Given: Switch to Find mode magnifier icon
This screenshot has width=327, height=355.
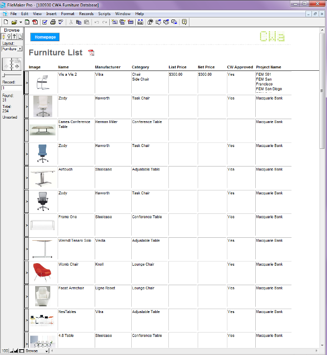Looking at the screenshot, I should click(x=9, y=36).
